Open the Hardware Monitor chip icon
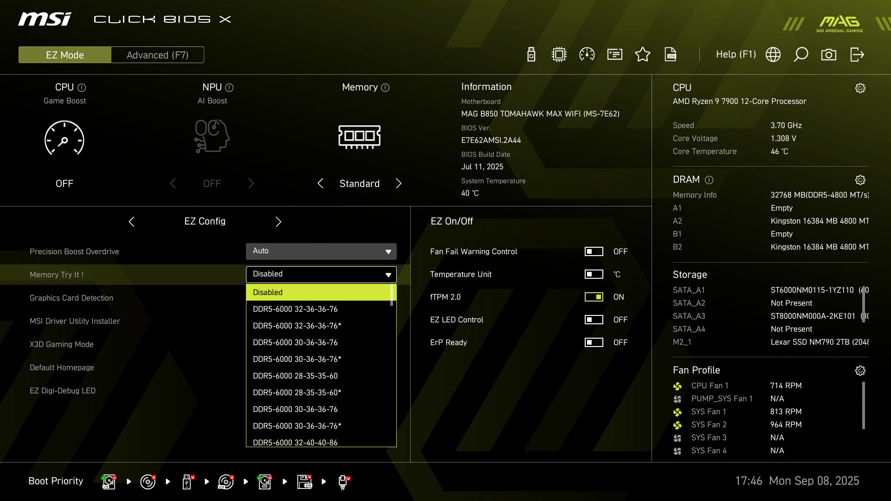The height and width of the screenshot is (501, 891). pyautogui.click(x=558, y=54)
